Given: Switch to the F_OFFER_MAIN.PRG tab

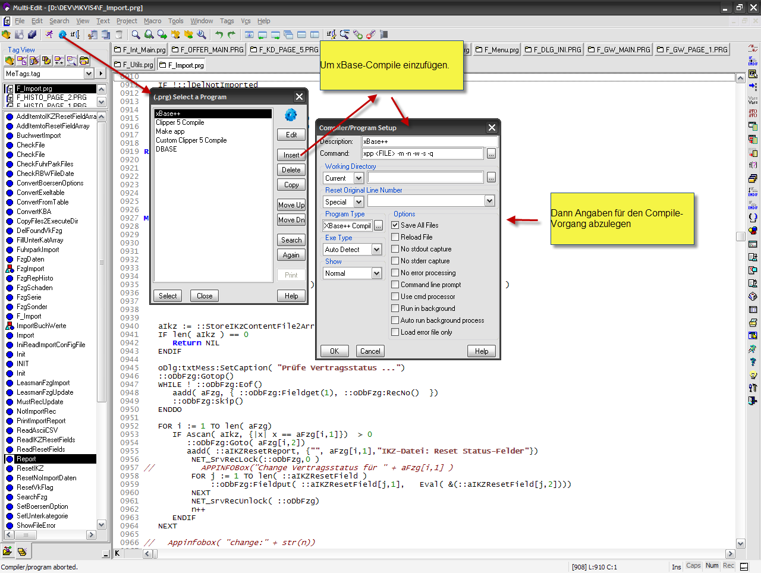Looking at the screenshot, I should (x=207, y=49).
